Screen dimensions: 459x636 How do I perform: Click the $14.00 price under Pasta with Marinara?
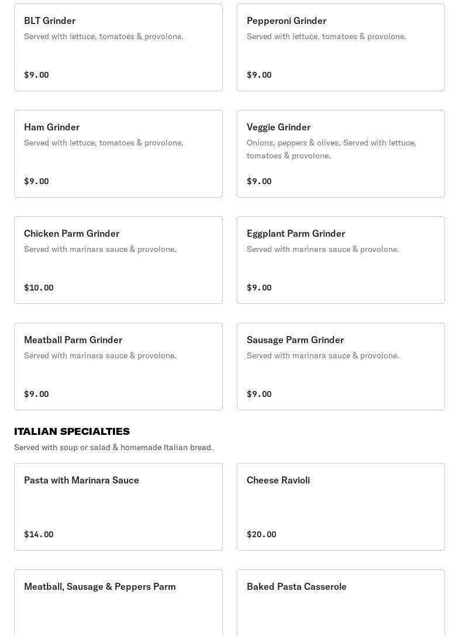point(39,534)
